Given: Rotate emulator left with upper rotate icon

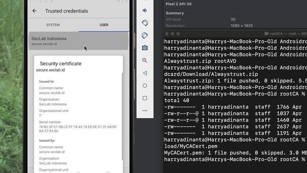Looking at the screenshot, I should coord(145,23).
